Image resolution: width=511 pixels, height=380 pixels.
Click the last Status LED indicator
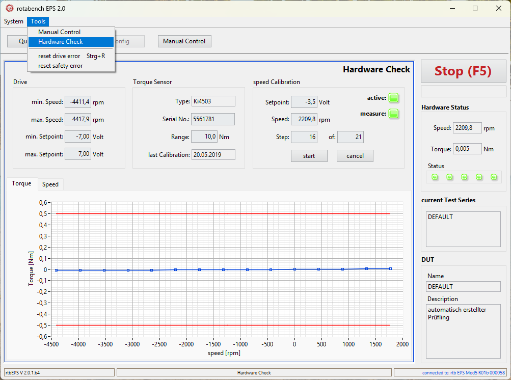tap(493, 177)
